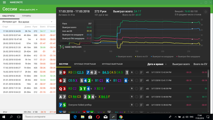Toggle the Всего по EV legend series
Image resolution: width=213 pixels, height=120 pixels.
point(141,57)
